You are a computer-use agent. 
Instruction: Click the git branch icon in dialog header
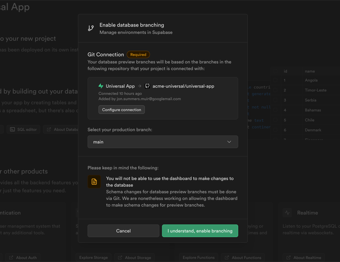coord(91,28)
